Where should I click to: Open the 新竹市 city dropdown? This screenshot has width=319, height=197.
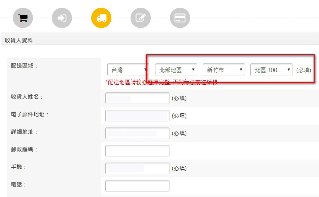pos(224,70)
